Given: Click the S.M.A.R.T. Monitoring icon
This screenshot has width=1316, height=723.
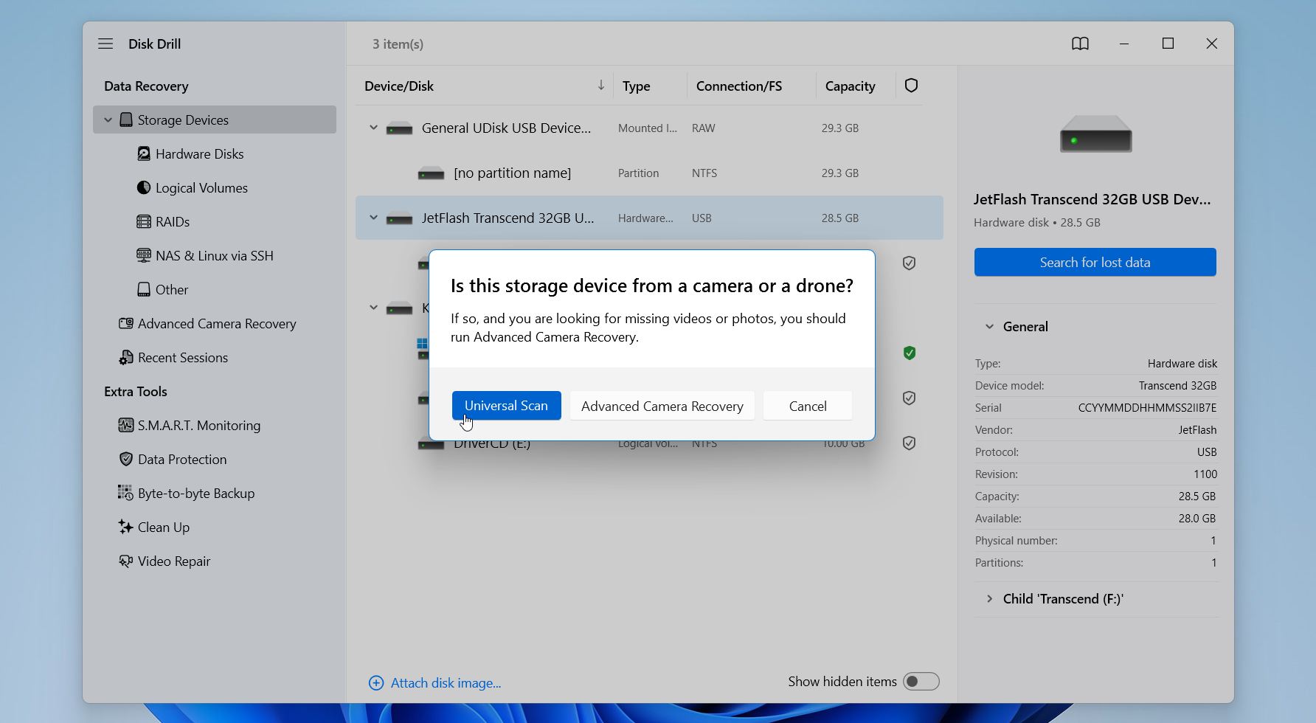Looking at the screenshot, I should tap(126, 425).
